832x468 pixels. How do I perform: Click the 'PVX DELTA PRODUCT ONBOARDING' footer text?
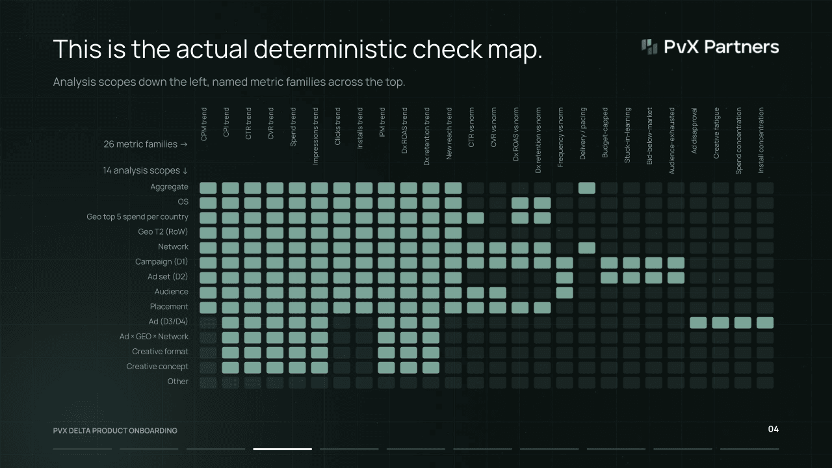[115, 431]
